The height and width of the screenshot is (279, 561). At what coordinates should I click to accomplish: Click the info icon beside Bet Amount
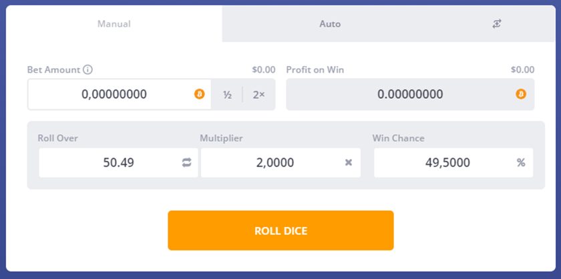(87, 69)
